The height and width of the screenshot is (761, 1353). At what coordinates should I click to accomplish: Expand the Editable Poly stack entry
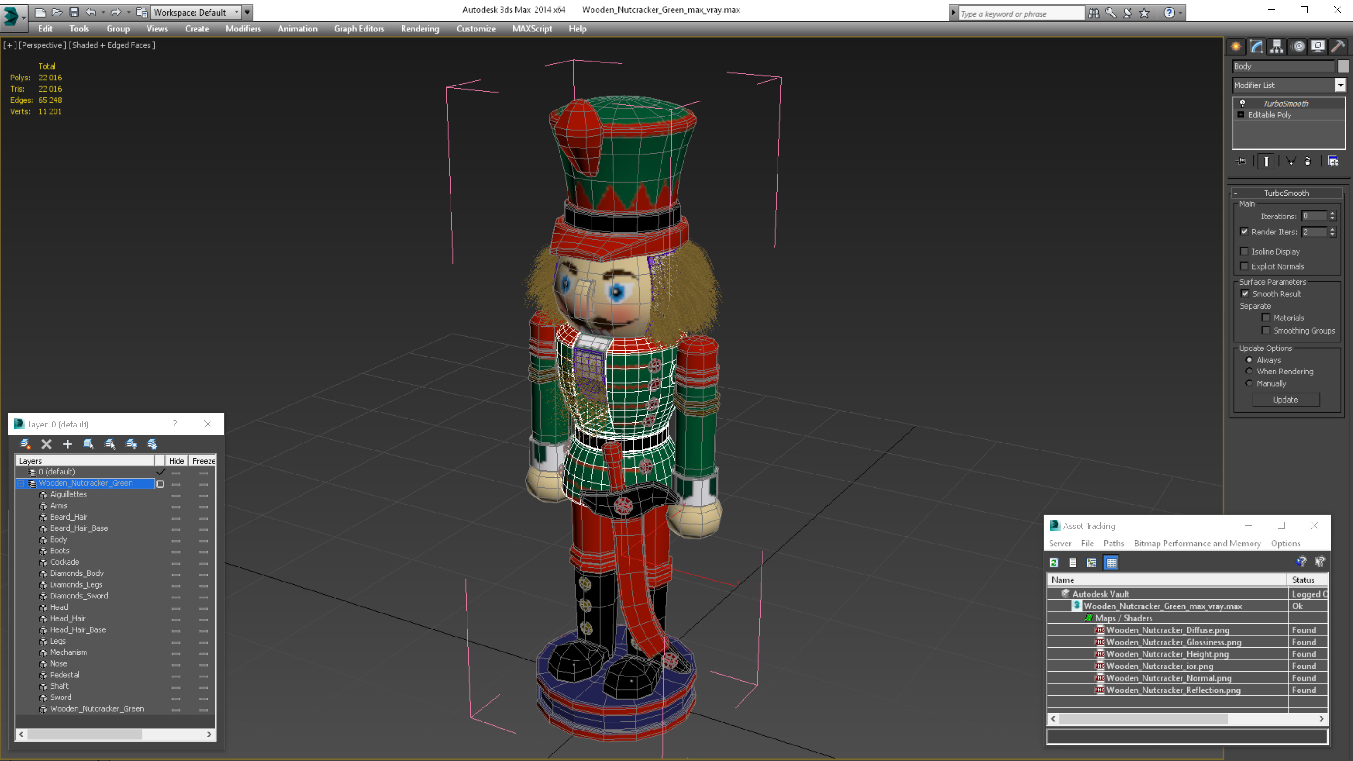tap(1241, 115)
